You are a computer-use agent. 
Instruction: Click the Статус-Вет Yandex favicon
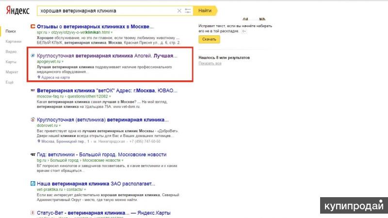pyautogui.click(x=32, y=213)
